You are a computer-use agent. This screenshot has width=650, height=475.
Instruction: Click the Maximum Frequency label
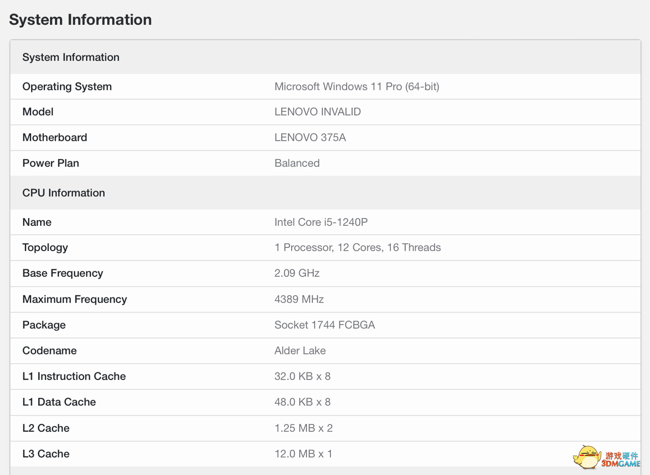click(75, 300)
